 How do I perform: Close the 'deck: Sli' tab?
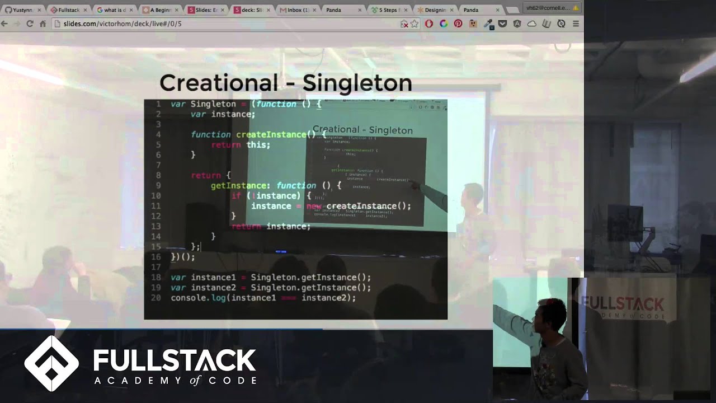pyautogui.click(x=268, y=10)
